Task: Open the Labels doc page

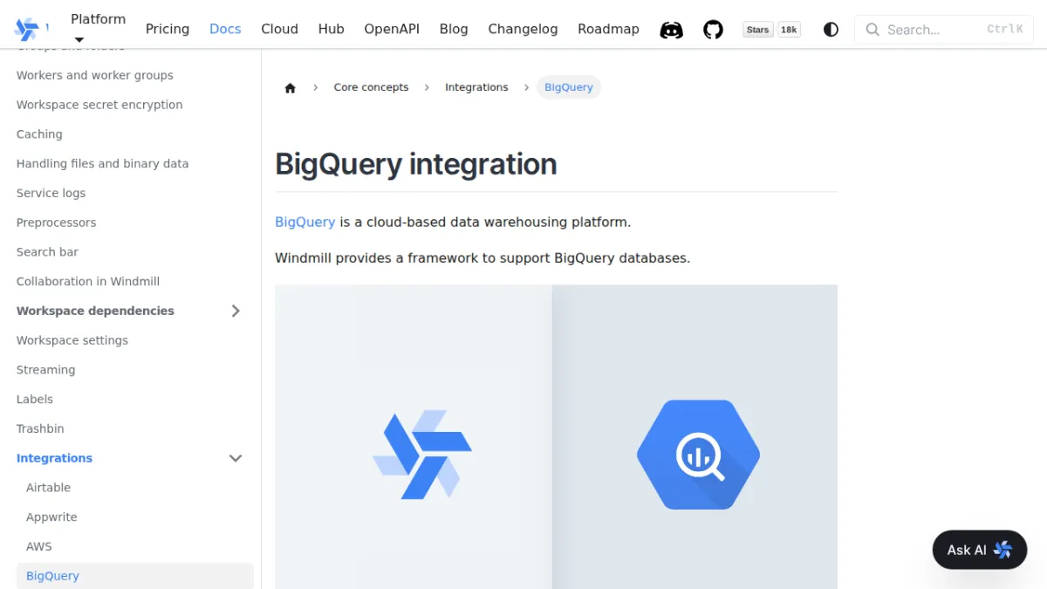Action: coord(35,399)
